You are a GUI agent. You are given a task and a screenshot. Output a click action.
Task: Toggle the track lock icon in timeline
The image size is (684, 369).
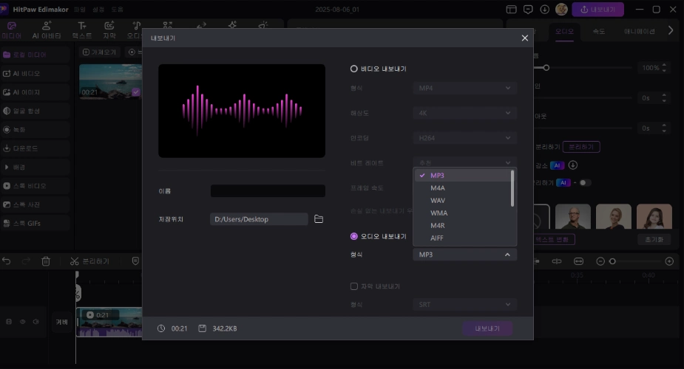pyautogui.click(x=9, y=322)
